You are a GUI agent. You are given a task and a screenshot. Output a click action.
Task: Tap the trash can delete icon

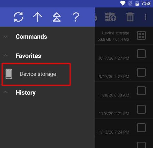tap(130, 17)
